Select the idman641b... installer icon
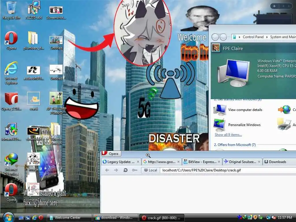Image resolution: width=296 pixels, height=222 pixels. (11, 132)
